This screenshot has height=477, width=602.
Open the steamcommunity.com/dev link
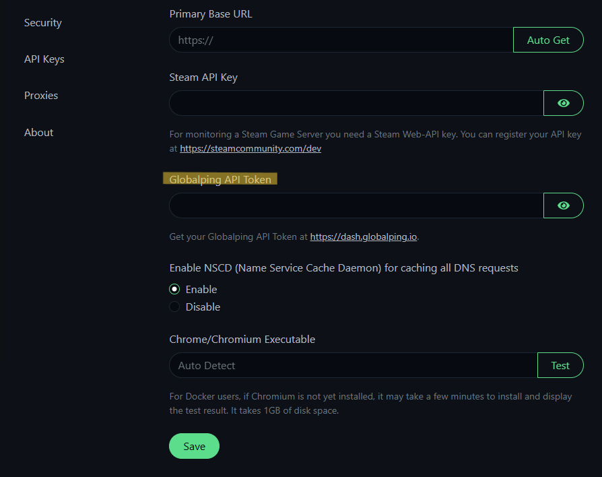[x=250, y=148]
